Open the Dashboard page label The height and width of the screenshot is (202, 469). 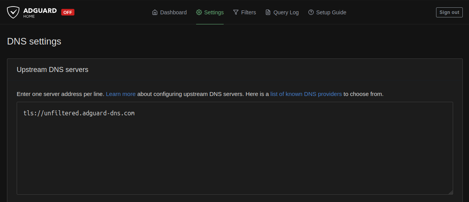click(173, 12)
